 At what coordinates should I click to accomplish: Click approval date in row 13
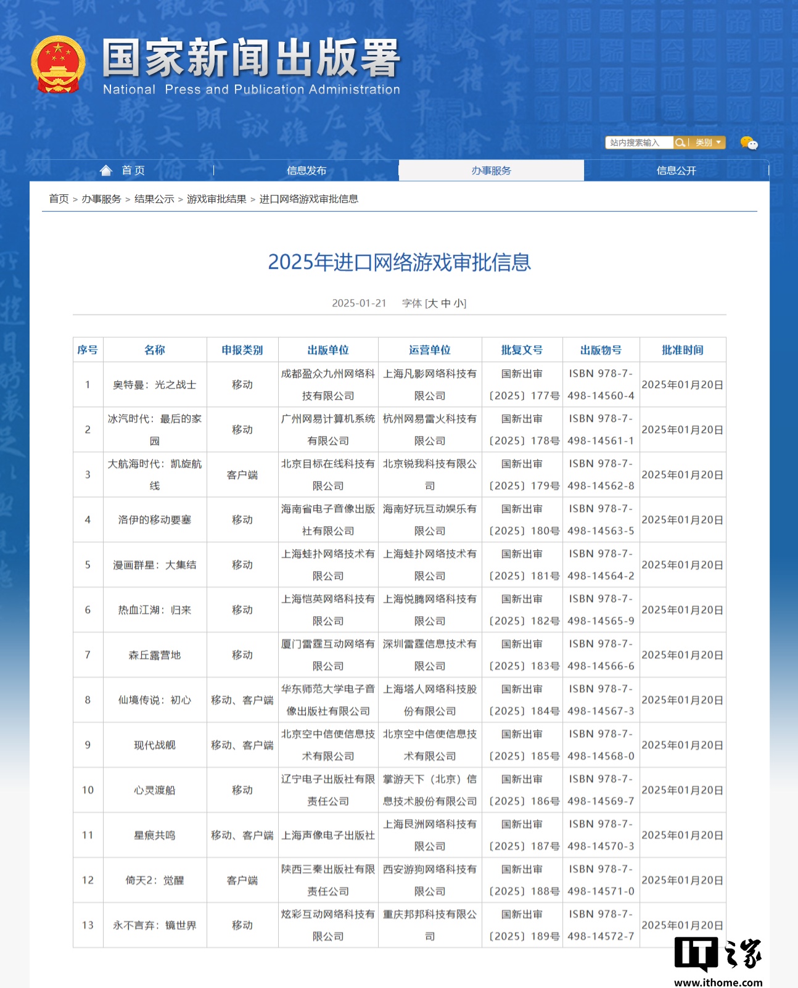683,924
